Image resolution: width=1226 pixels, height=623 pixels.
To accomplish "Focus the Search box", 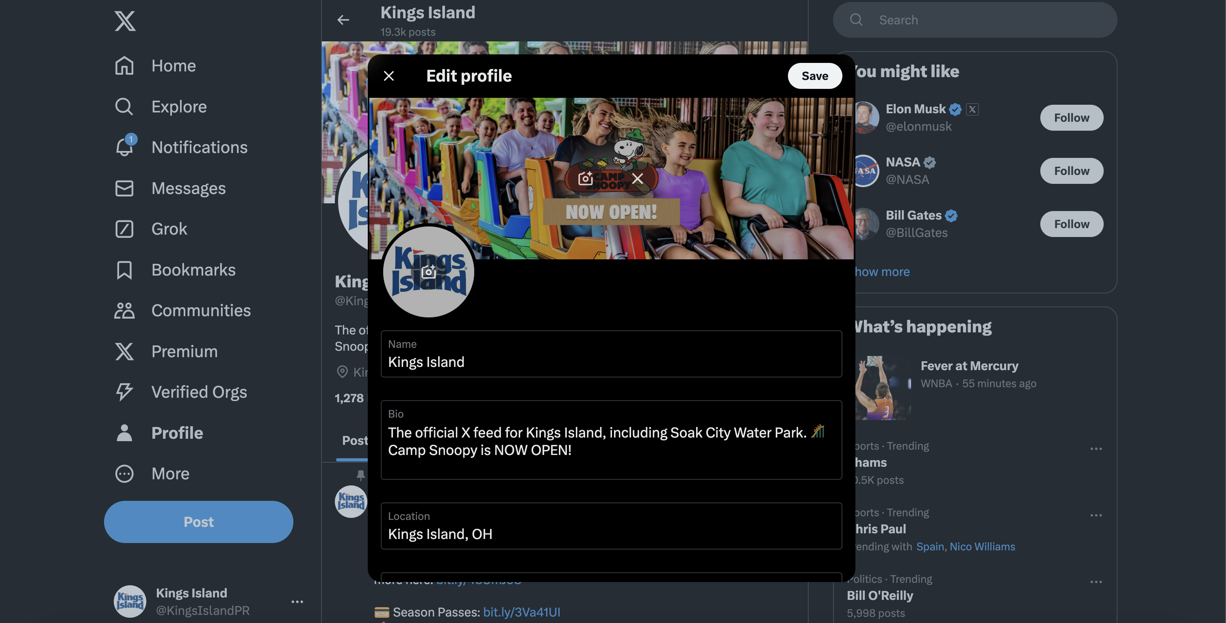I will point(975,20).
